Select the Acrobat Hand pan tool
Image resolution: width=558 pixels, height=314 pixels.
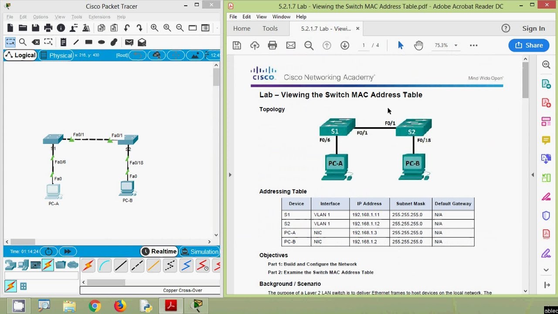point(418,45)
